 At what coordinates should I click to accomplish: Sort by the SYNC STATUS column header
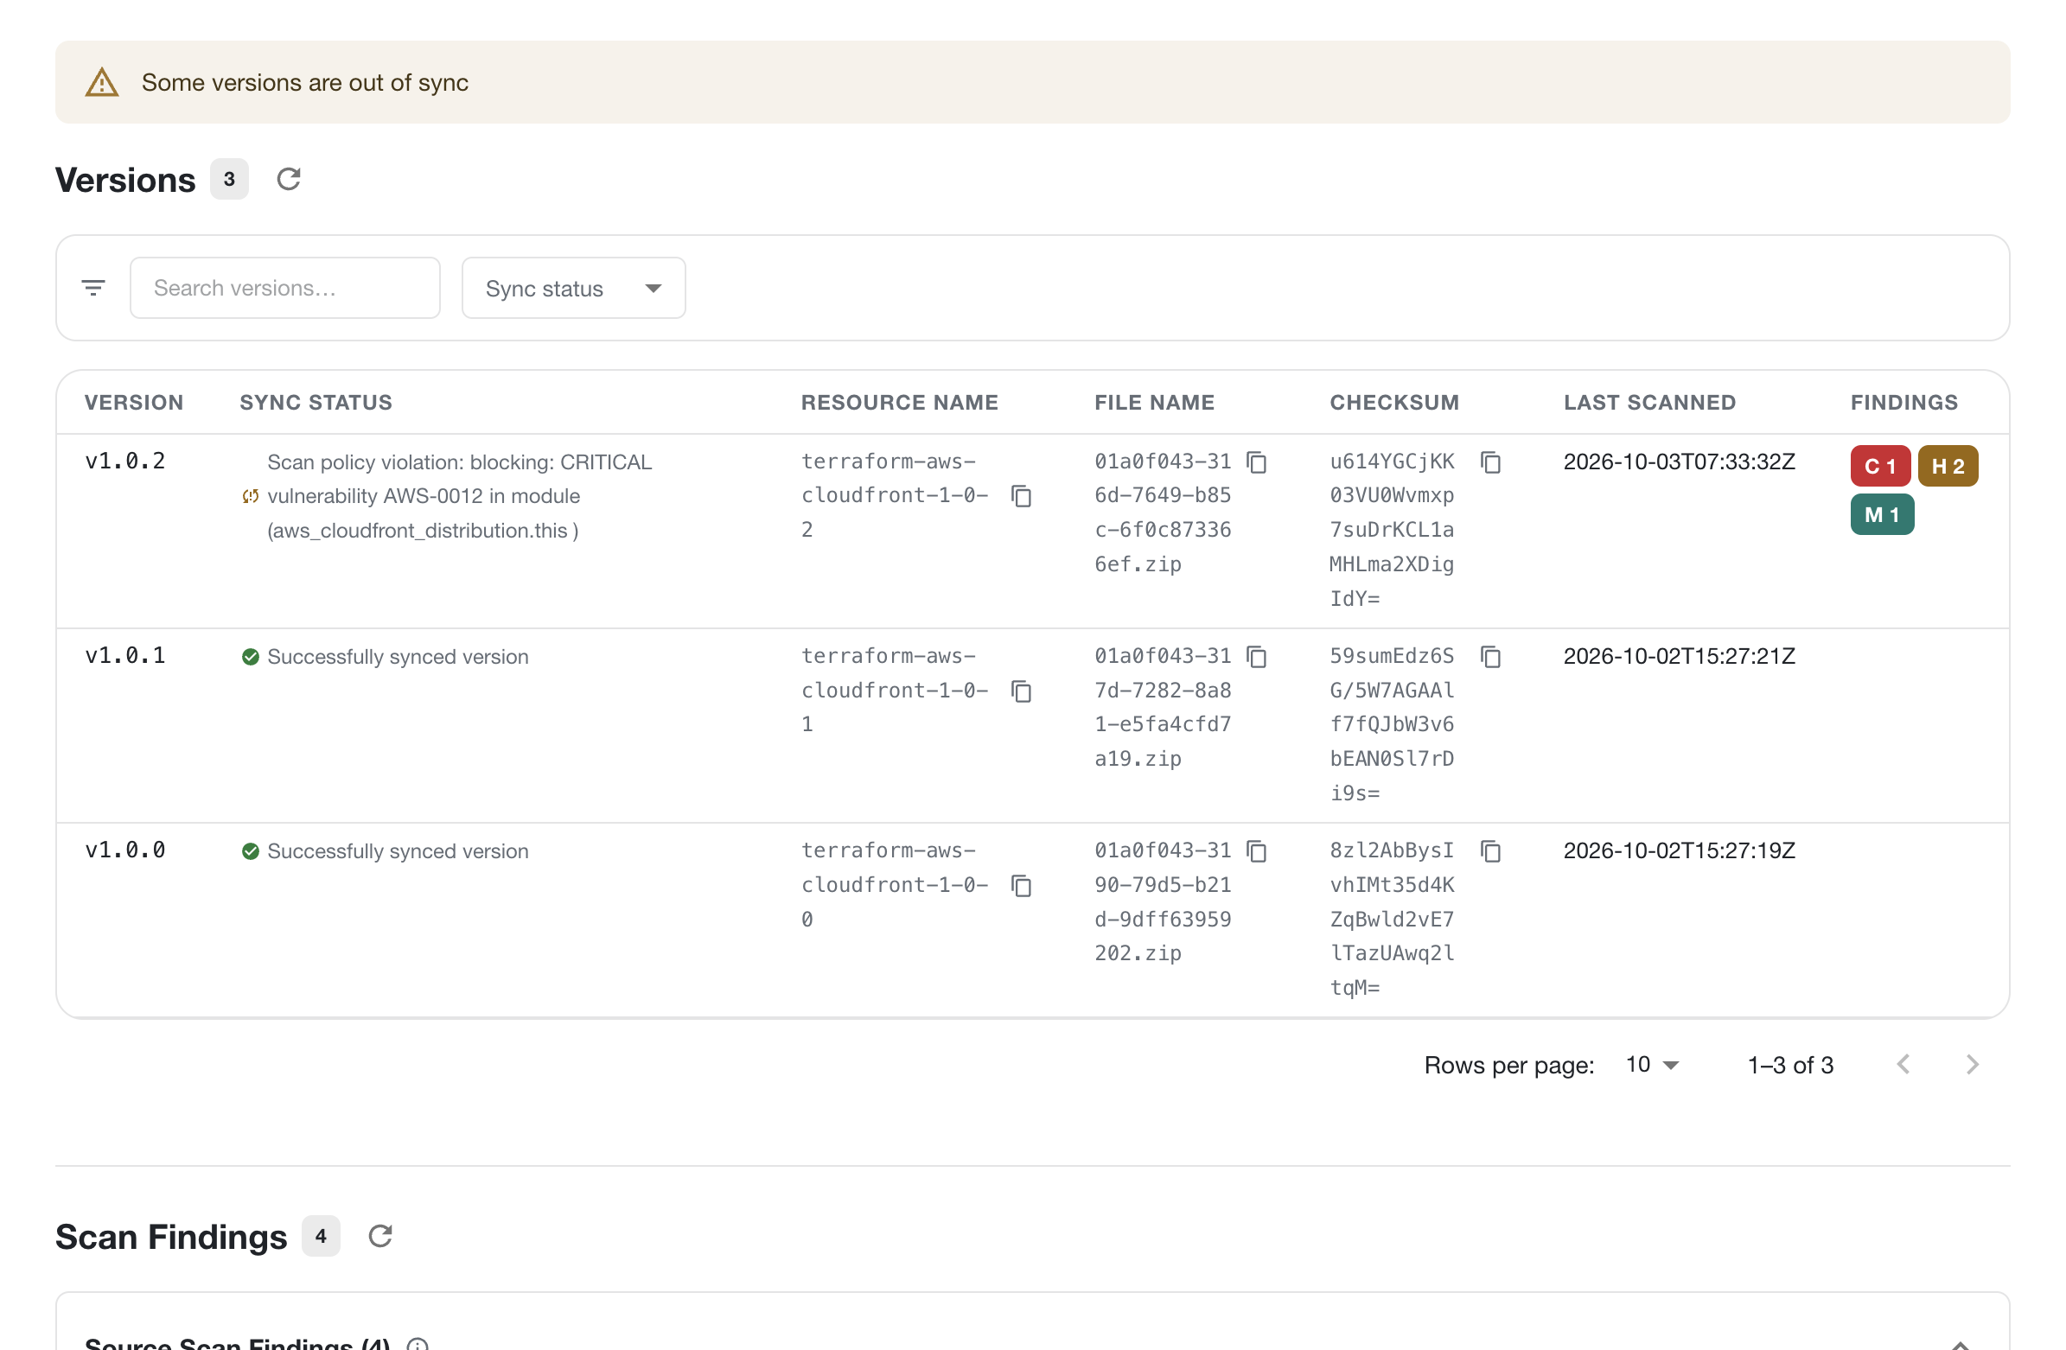[316, 402]
